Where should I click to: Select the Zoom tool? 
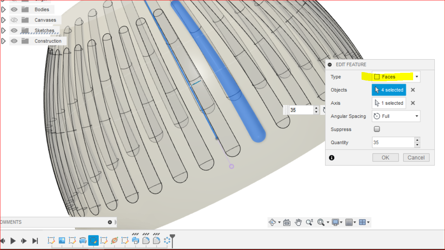(x=310, y=222)
